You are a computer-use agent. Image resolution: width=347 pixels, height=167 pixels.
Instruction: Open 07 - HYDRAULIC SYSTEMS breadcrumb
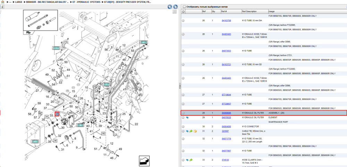(86, 2)
